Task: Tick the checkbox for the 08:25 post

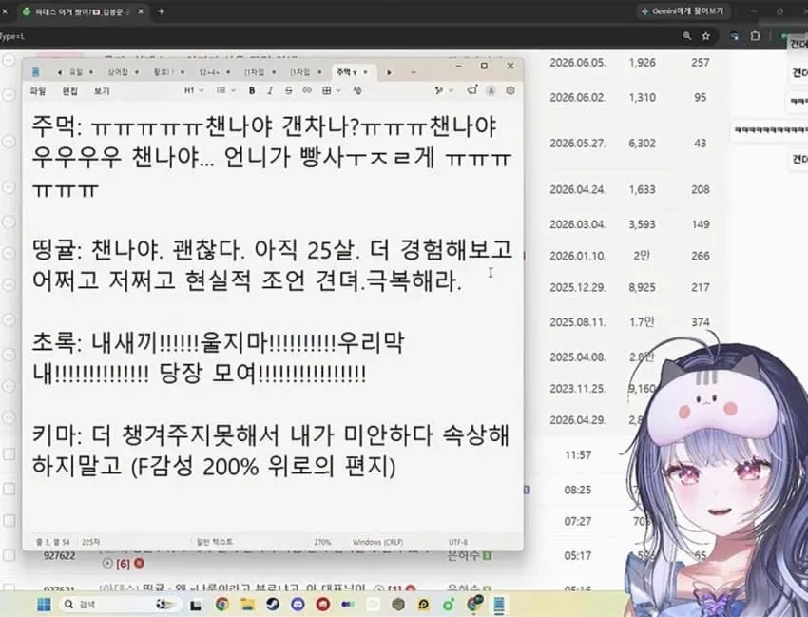Action: 10,489
